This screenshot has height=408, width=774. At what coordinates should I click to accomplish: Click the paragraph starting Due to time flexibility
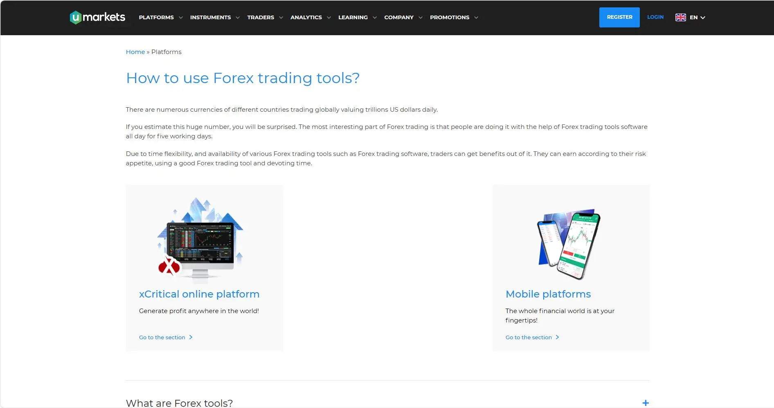click(x=386, y=158)
